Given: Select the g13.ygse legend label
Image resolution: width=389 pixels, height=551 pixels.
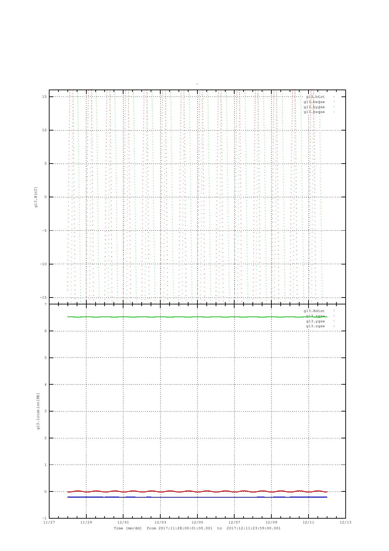Looking at the screenshot, I should (315, 321).
